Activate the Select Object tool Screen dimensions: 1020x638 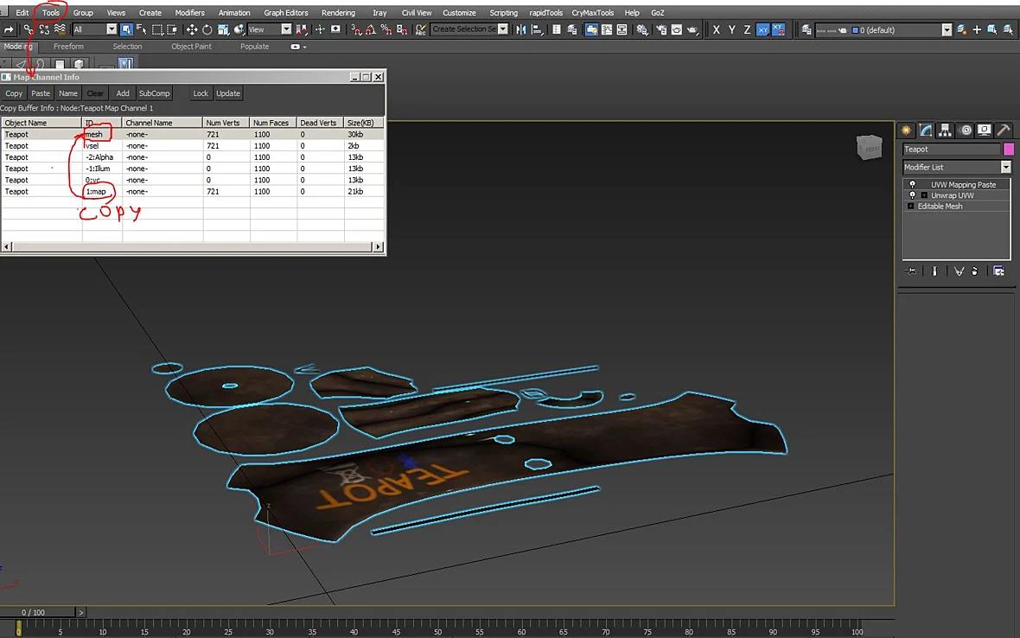point(126,30)
